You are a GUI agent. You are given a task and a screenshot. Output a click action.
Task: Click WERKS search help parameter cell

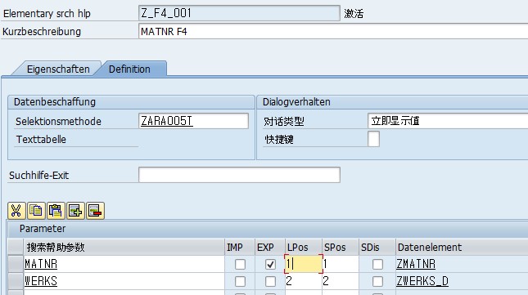tap(124, 281)
